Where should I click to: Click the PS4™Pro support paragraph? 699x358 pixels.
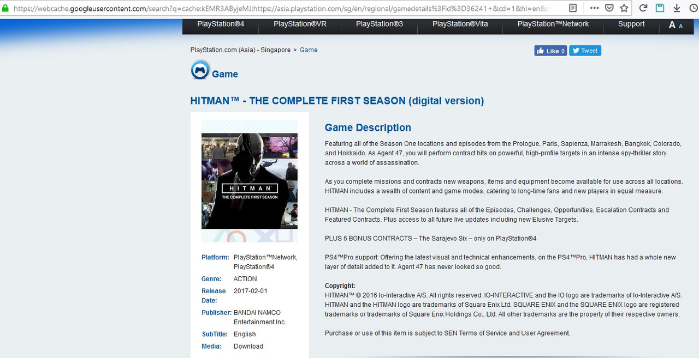click(x=500, y=262)
